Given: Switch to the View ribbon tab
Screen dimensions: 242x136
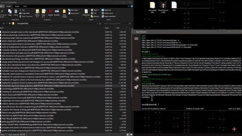Looking at the screenshot, I should (25, 6).
